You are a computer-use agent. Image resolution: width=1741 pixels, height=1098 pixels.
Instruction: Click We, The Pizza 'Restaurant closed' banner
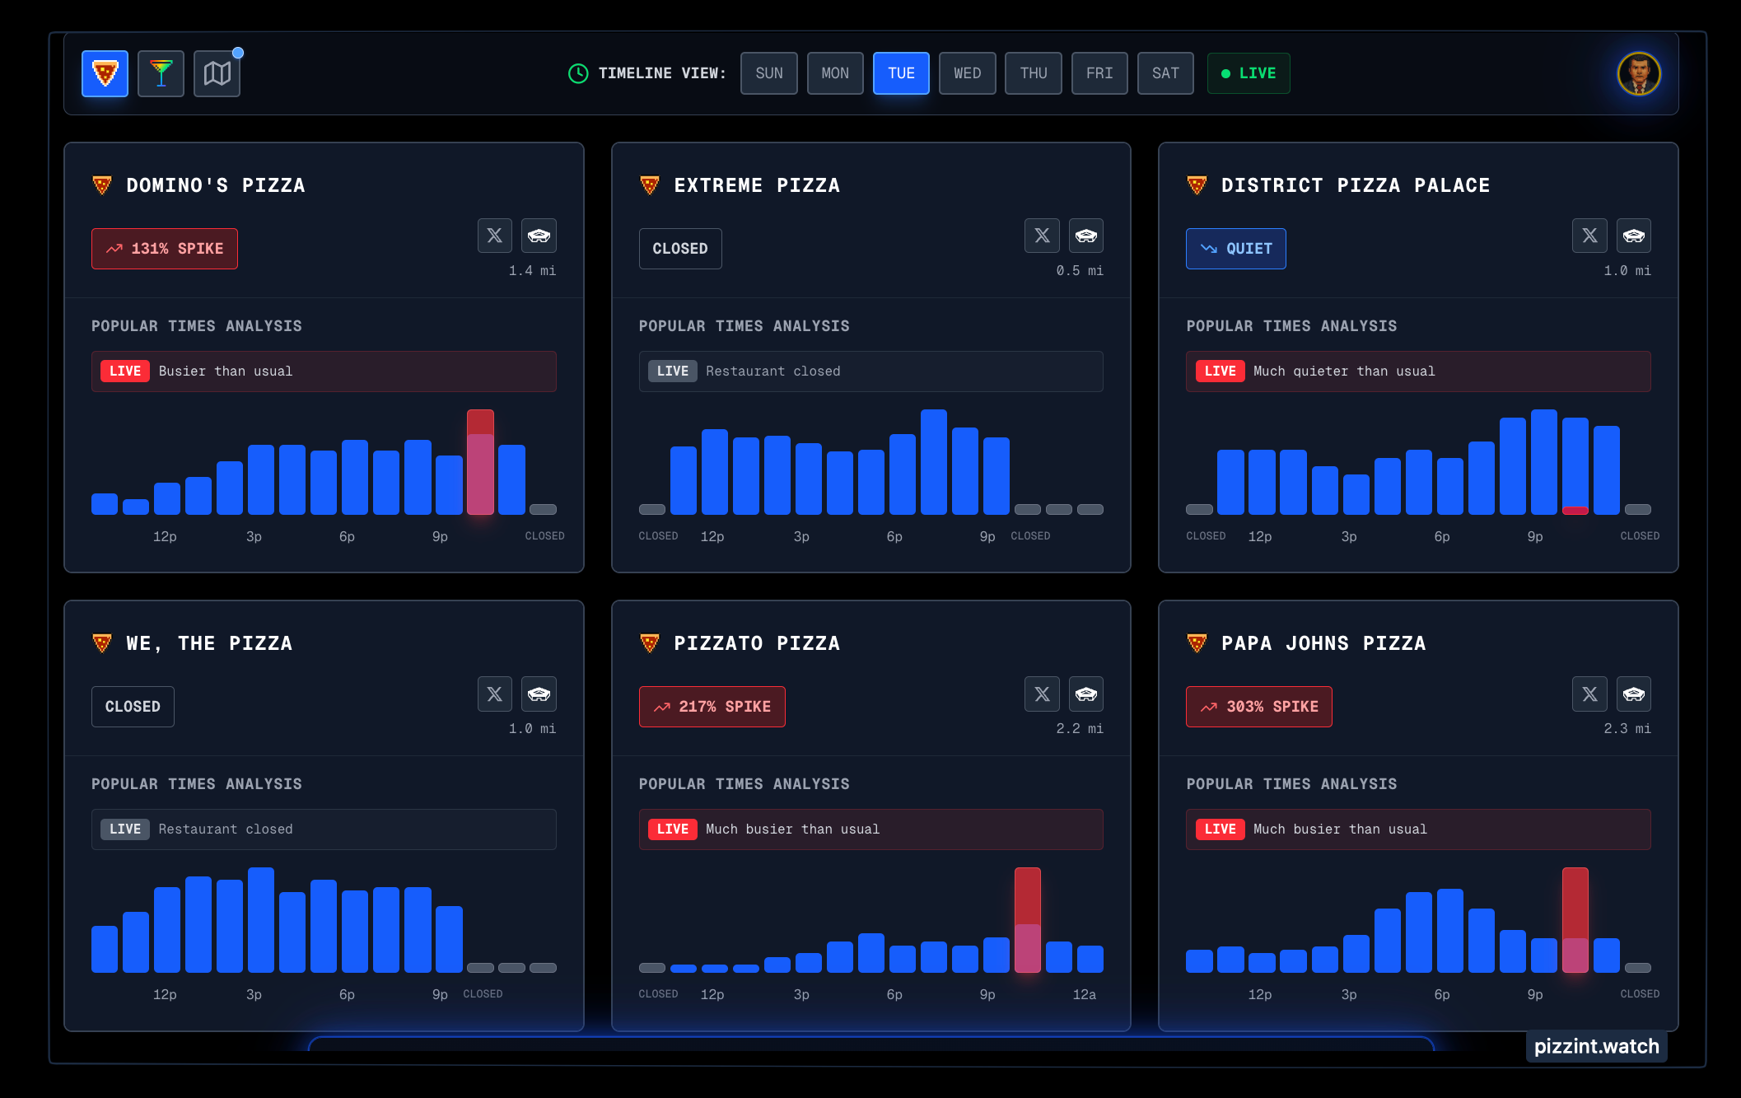(x=324, y=829)
